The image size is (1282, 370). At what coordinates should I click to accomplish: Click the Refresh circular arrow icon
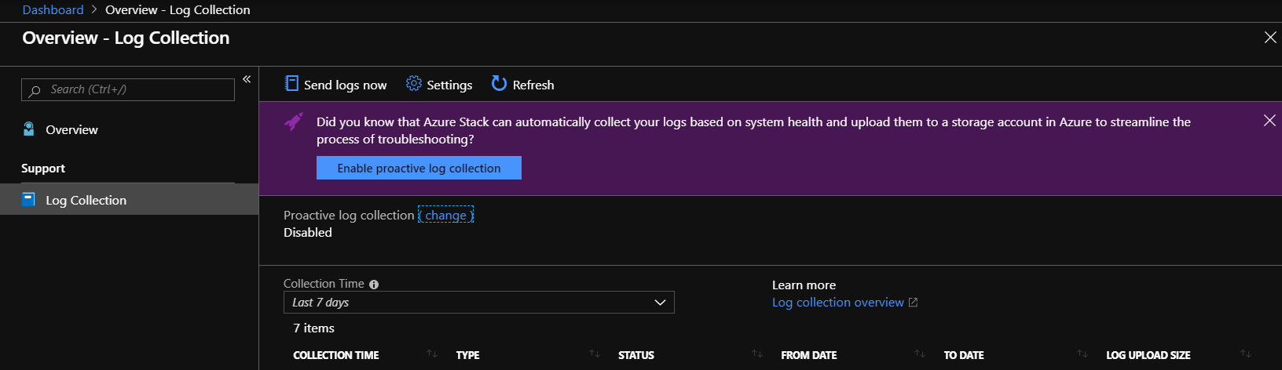(x=499, y=84)
